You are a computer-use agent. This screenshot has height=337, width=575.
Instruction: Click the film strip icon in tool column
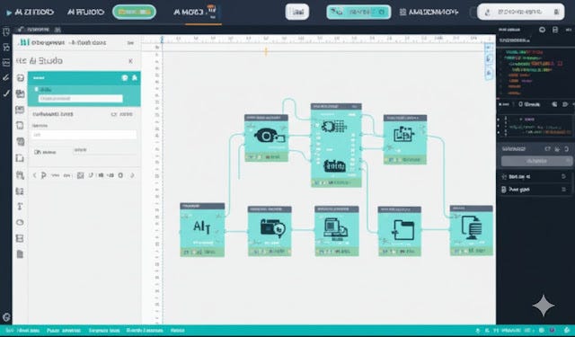pyautogui.click(x=20, y=238)
